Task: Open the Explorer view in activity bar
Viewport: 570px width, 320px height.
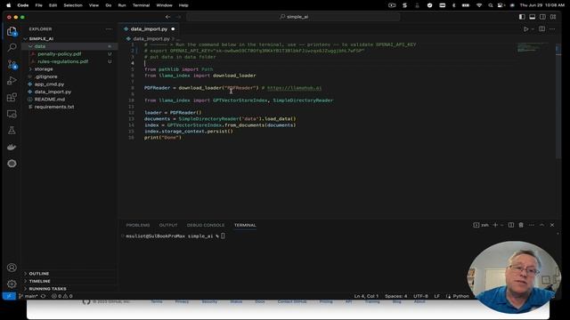Action: (12, 32)
